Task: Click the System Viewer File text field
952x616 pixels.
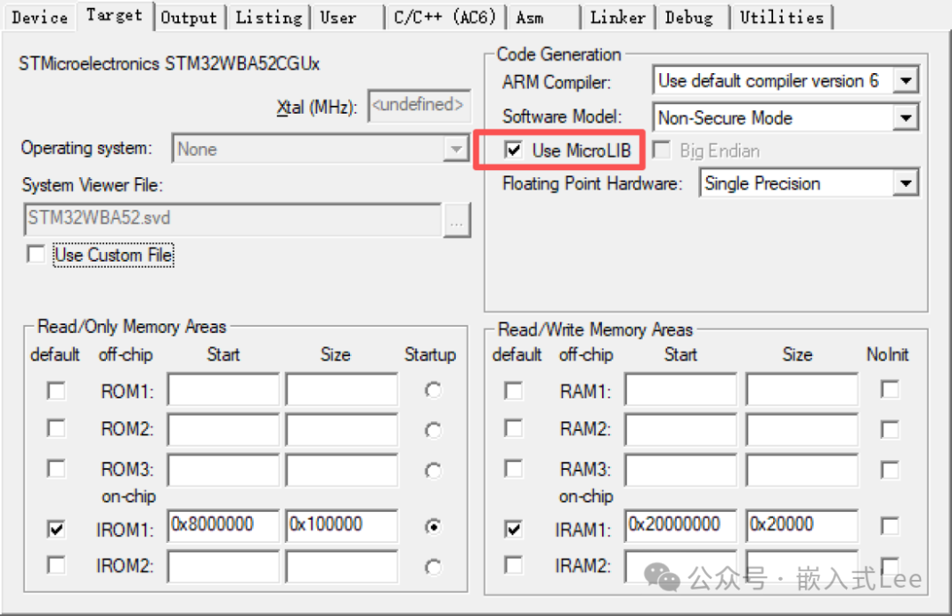Action: pos(233,219)
